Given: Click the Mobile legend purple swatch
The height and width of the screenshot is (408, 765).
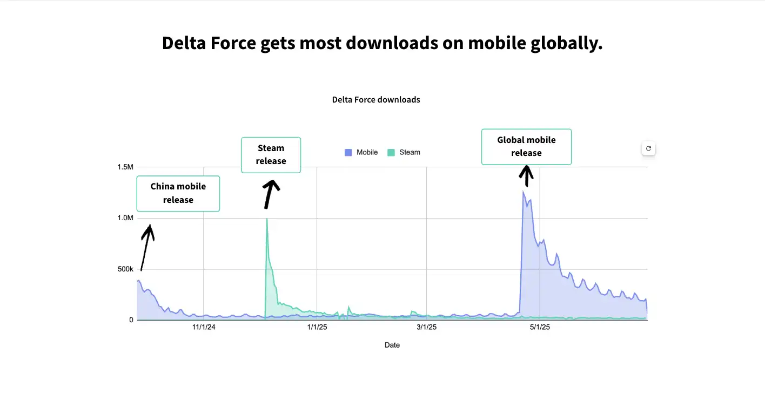Looking at the screenshot, I should pos(348,153).
